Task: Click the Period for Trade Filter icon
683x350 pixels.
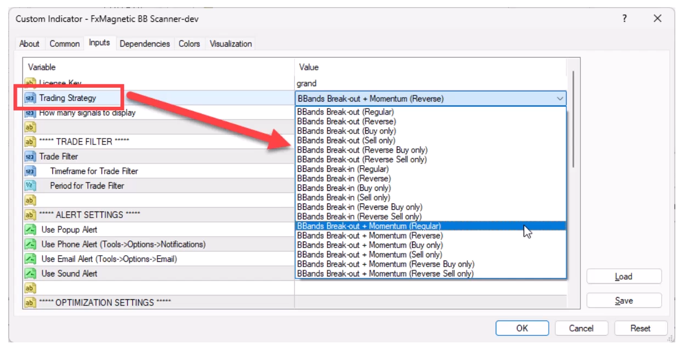Action: [29, 186]
